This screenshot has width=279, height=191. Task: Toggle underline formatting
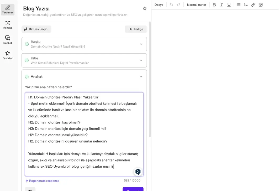pyautogui.click(x=229, y=5)
